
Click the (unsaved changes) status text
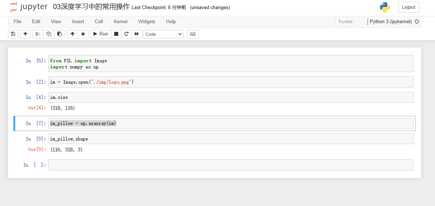click(210, 8)
